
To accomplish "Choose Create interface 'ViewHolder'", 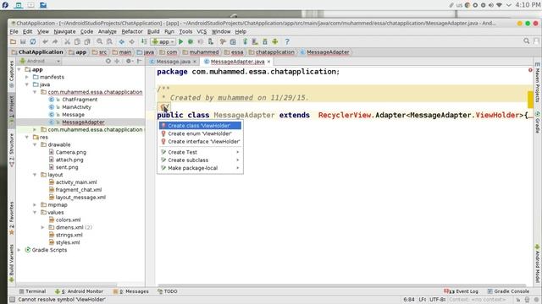I will 201,141.
